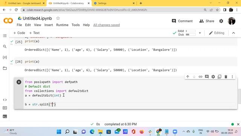This screenshot has height=136, width=241.
Task: Move the cell down
Action: (x=194, y=77)
